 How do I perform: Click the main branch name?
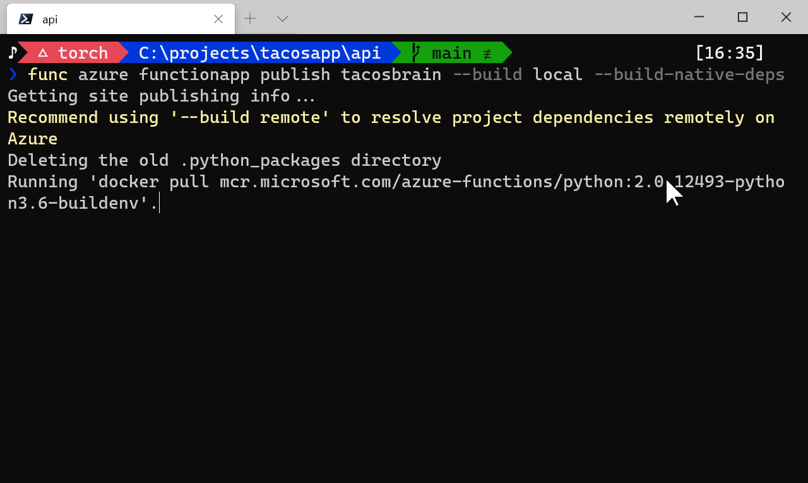(x=451, y=53)
